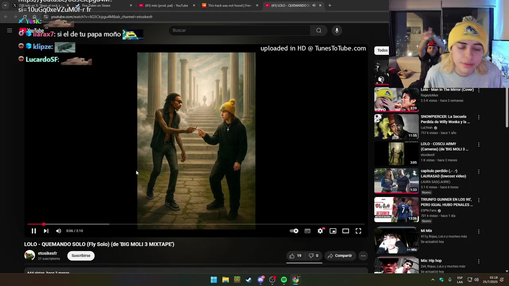509x286 pixels.
Task: Open more actions menu below video
Action: (x=363, y=256)
